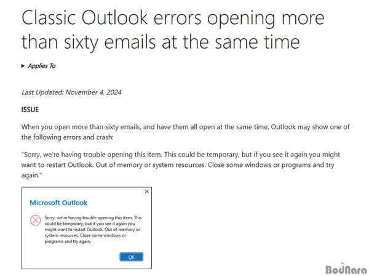Click the Applies To label text

(x=42, y=66)
